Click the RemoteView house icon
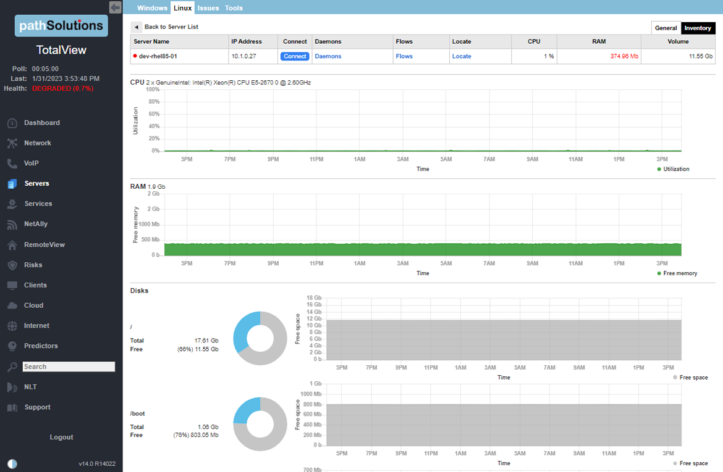The image size is (723, 472). tap(12, 245)
